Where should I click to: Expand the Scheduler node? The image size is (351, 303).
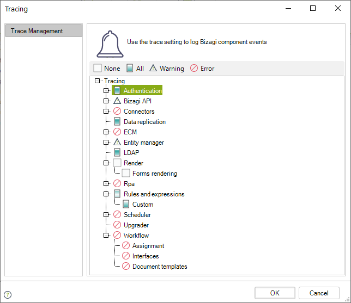(106, 214)
